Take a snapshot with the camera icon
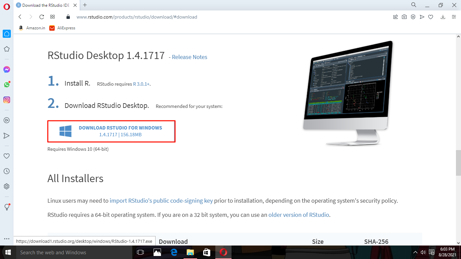Screen dimensions: 461x259 coord(404,17)
